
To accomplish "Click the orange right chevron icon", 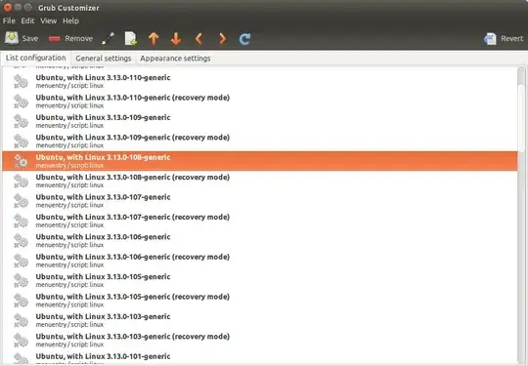I will pos(222,39).
